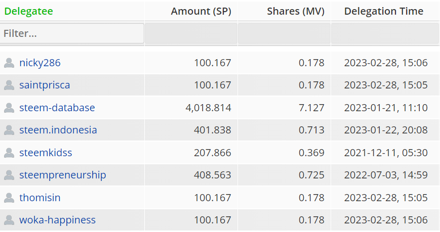Focus the Delegatee Filter input field

coord(72,34)
